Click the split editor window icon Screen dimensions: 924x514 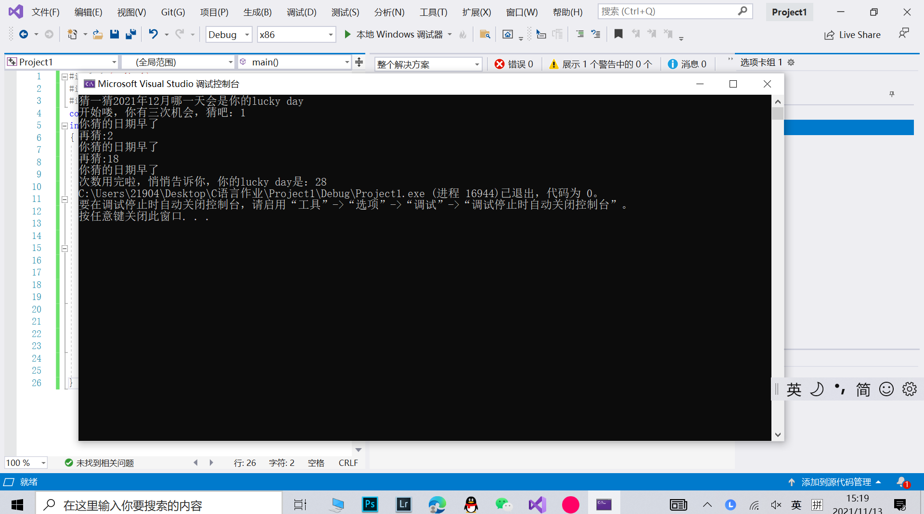[x=359, y=62]
